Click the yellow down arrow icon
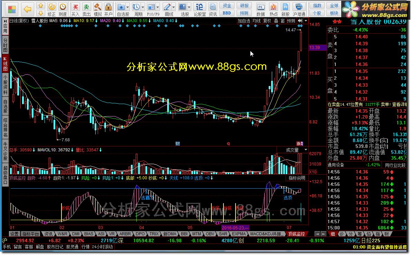This screenshot has width=411, height=255. coord(40,13)
